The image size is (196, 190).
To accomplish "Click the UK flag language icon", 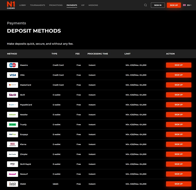I will (x=184, y=5).
